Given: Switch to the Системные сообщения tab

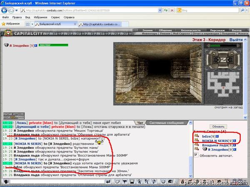Looking at the screenshot, I should (166, 123).
